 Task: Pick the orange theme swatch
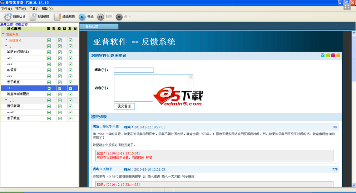tap(338, 55)
